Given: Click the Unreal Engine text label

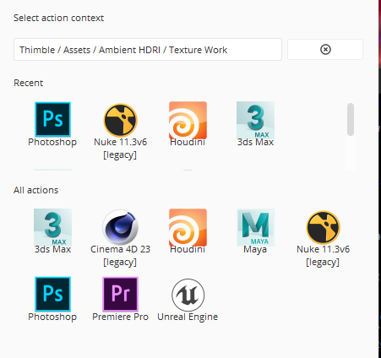Looking at the screenshot, I should pos(188,317).
